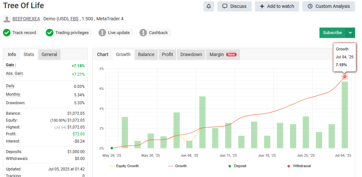Select the Margin tab marked New

222,55
